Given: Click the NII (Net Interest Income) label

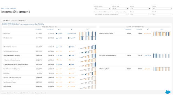Looking at the screenshot, I should (x=11, y=56).
